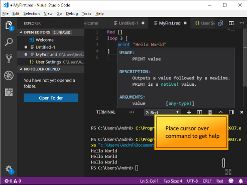Toggle panel position to the side
Viewport: 247px width, 185px height.
231,112
